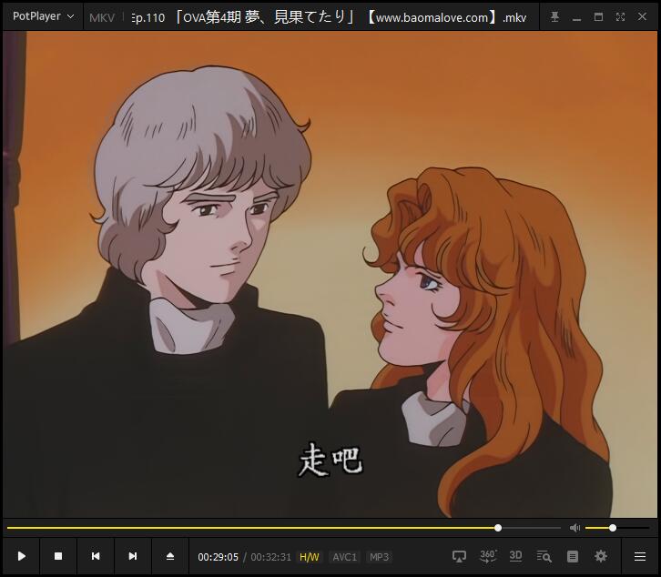Click the subtitle text 走吧
Image resolution: width=661 pixels, height=577 pixels.
tap(330, 460)
